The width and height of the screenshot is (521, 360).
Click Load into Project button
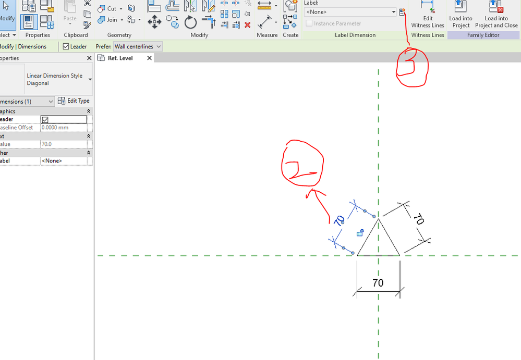461,15
